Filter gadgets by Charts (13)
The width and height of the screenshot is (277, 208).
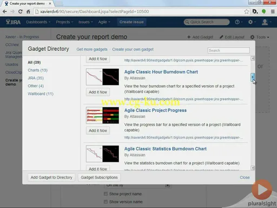pyautogui.click(x=37, y=70)
